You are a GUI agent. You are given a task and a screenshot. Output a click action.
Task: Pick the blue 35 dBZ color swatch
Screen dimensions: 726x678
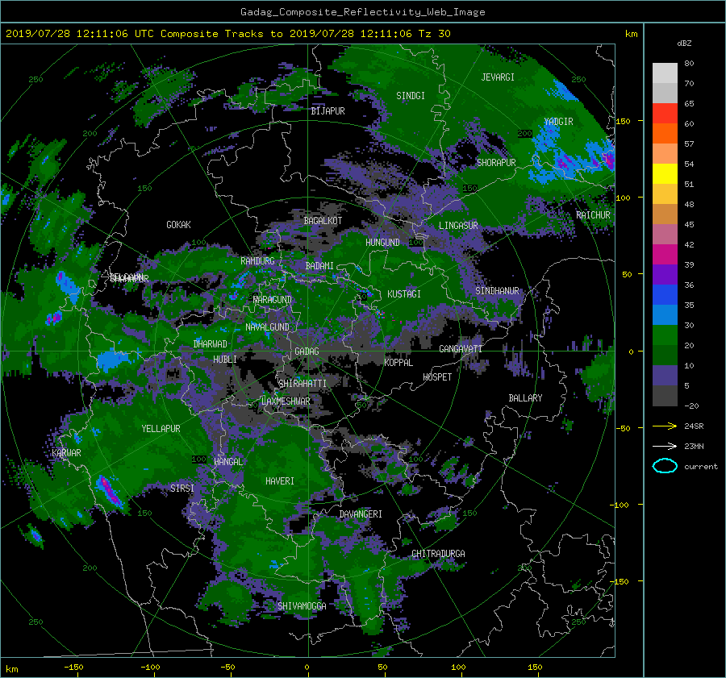click(665, 294)
